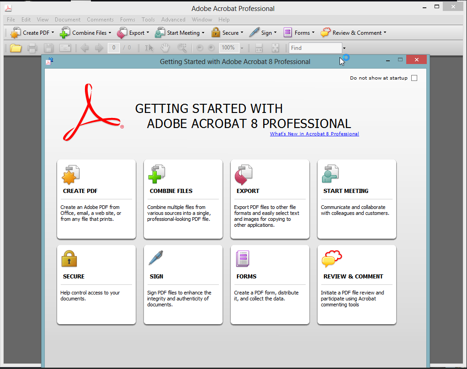Click the page number field
This screenshot has height=369, width=467.
pyautogui.click(x=114, y=48)
